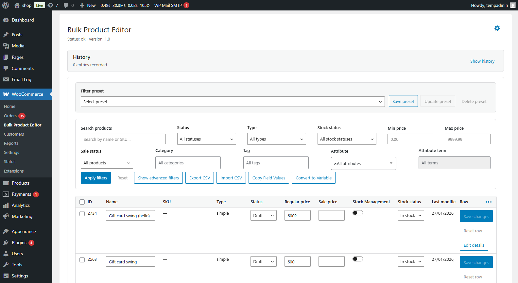The height and width of the screenshot is (283, 518).
Task: Select the checkbox for product 2734
Action: click(82, 214)
